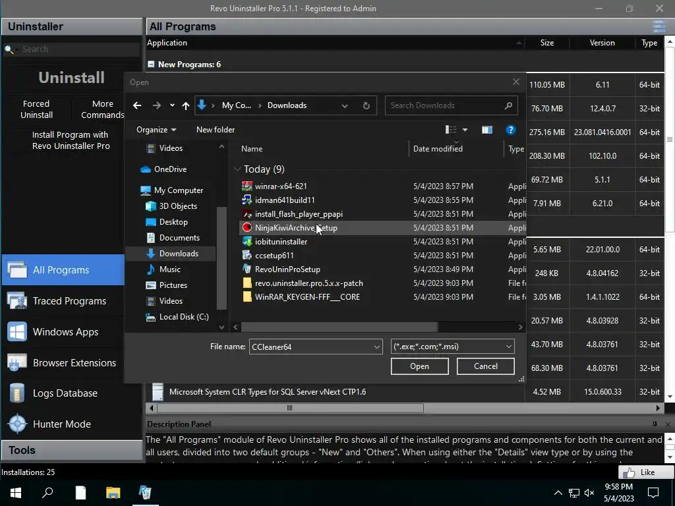Viewport: 675px width, 506px height.
Task: Click the Hunter Mode target icon
Action: [17, 424]
